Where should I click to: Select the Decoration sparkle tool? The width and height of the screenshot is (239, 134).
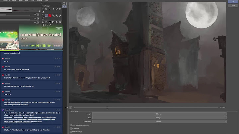click(x=57, y=16)
